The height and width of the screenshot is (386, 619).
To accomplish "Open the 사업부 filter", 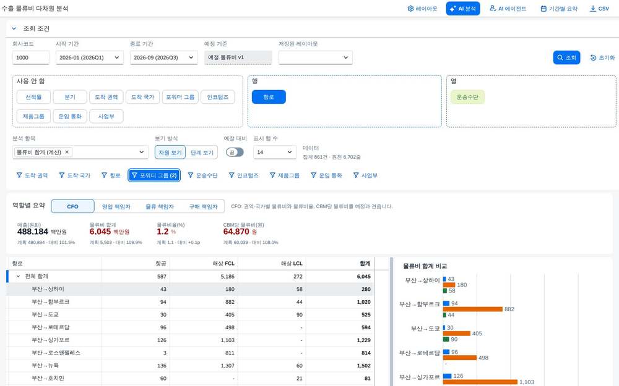I will [x=365, y=175].
